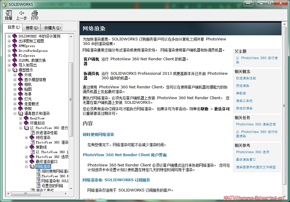290x202 pixels.
Task: Expand the RealView tree node
Action: pos(21,118)
